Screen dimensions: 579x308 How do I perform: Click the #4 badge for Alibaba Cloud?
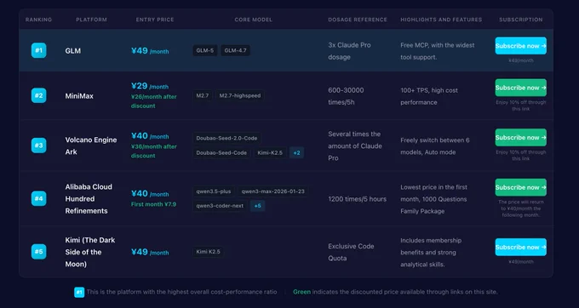(39, 198)
